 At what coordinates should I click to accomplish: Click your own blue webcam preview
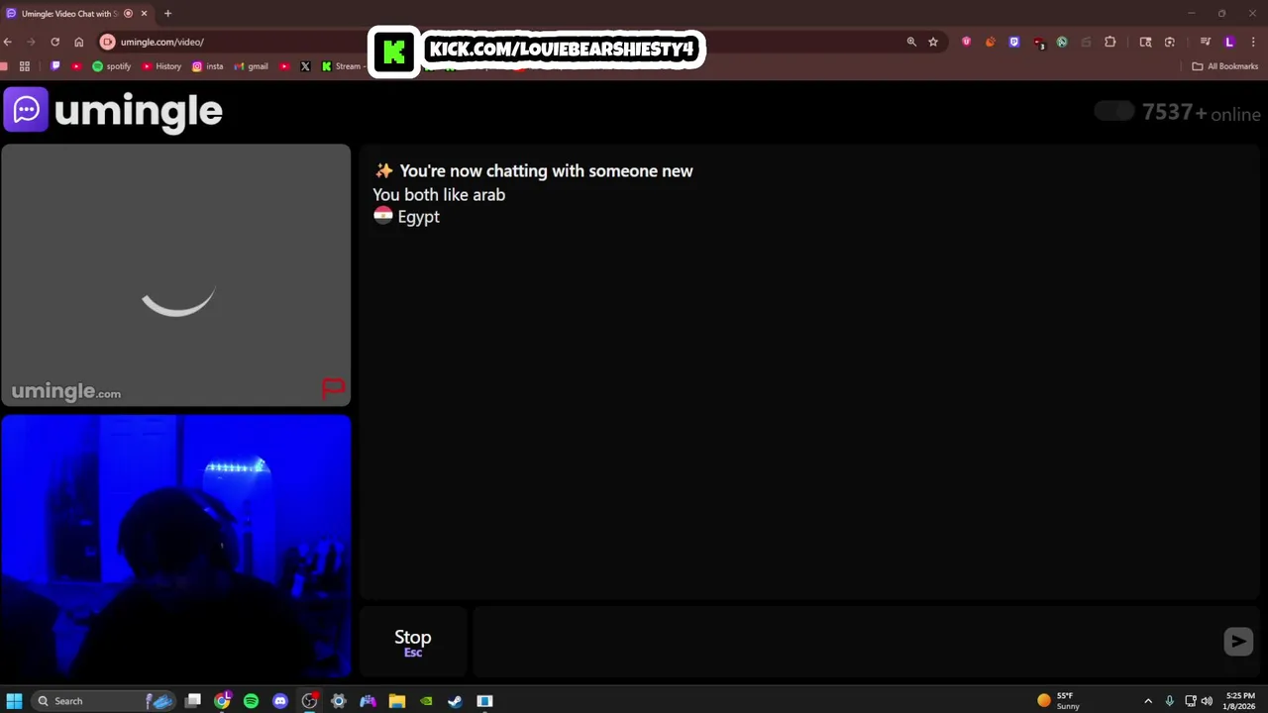[x=176, y=547]
